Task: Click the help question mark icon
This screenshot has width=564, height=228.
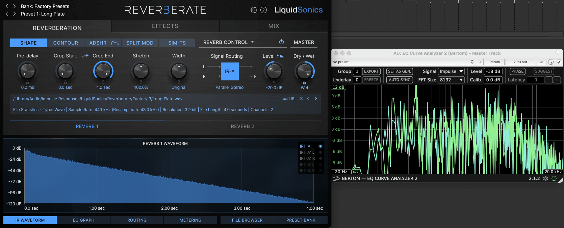Action: tap(264, 10)
